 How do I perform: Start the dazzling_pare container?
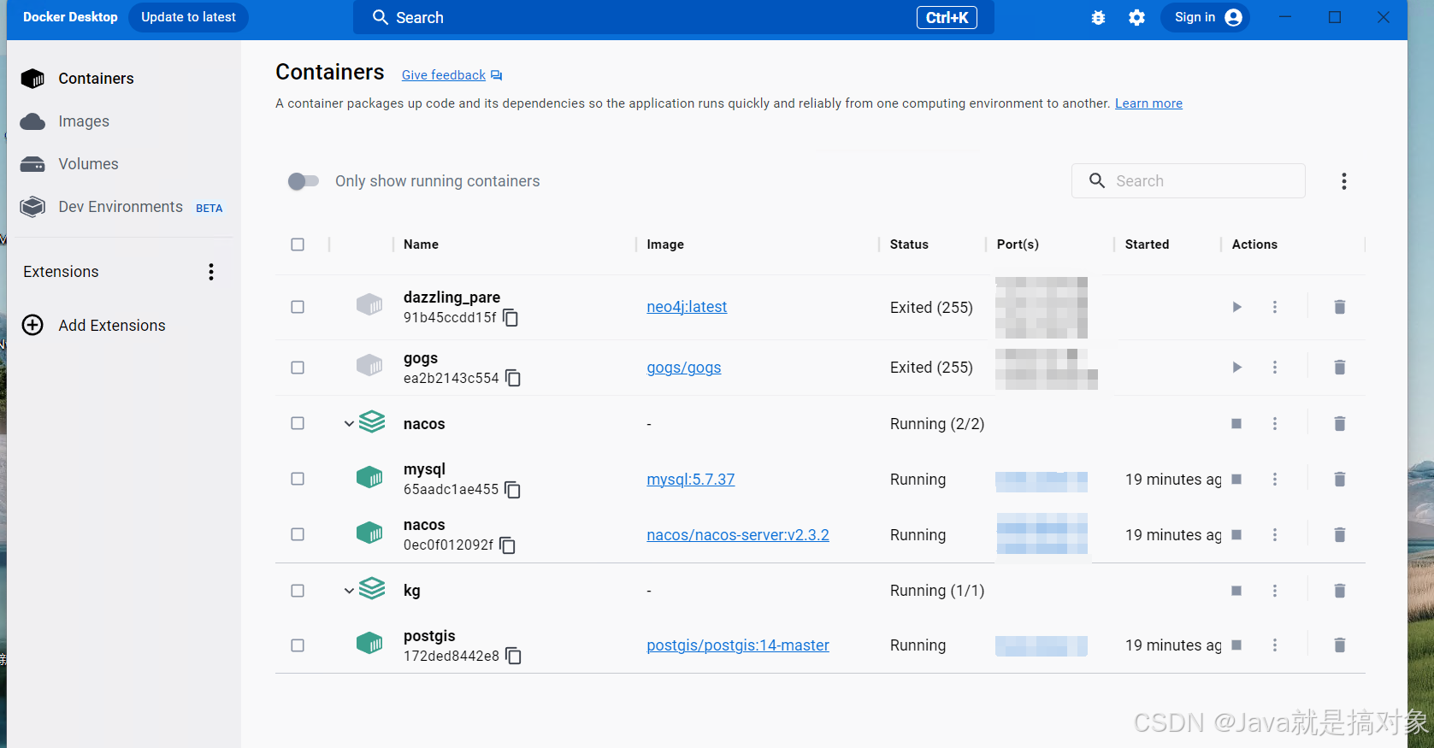[1236, 307]
